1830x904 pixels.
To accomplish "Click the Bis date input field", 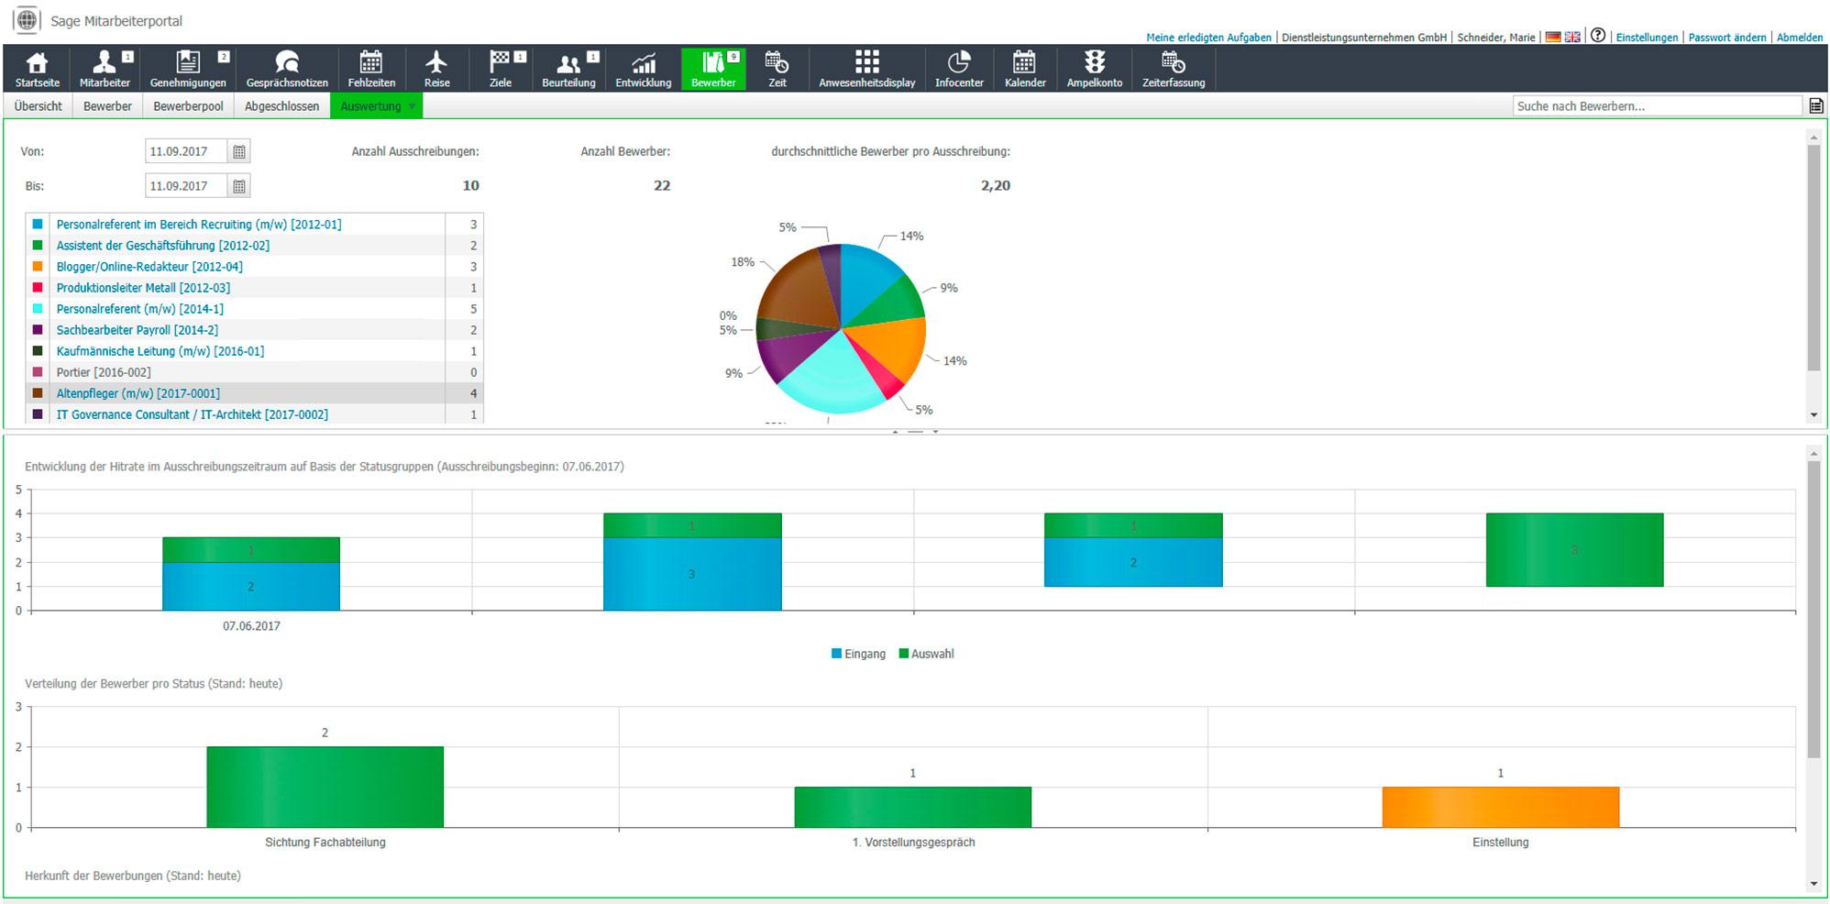I will pos(186,186).
